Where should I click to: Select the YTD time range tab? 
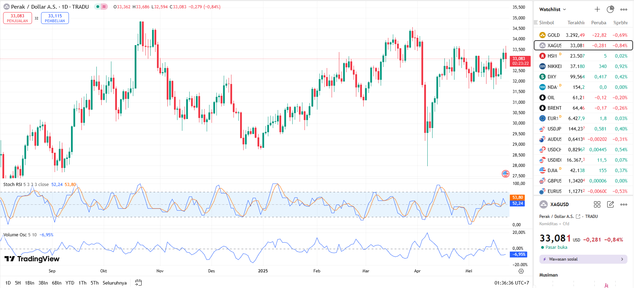tap(70, 283)
